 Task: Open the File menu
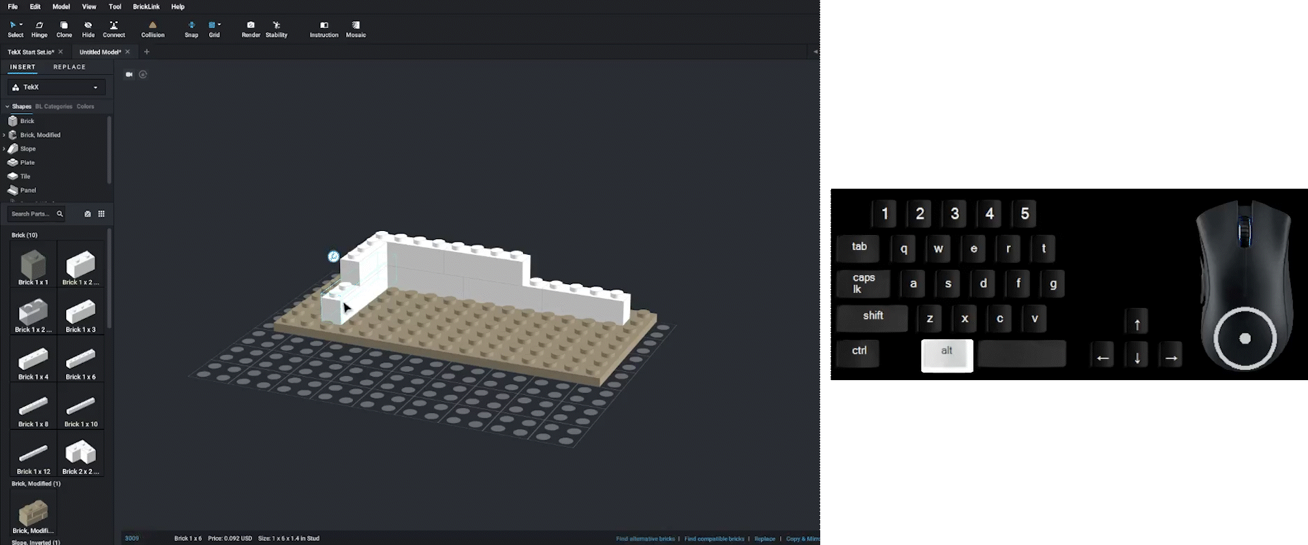[12, 7]
